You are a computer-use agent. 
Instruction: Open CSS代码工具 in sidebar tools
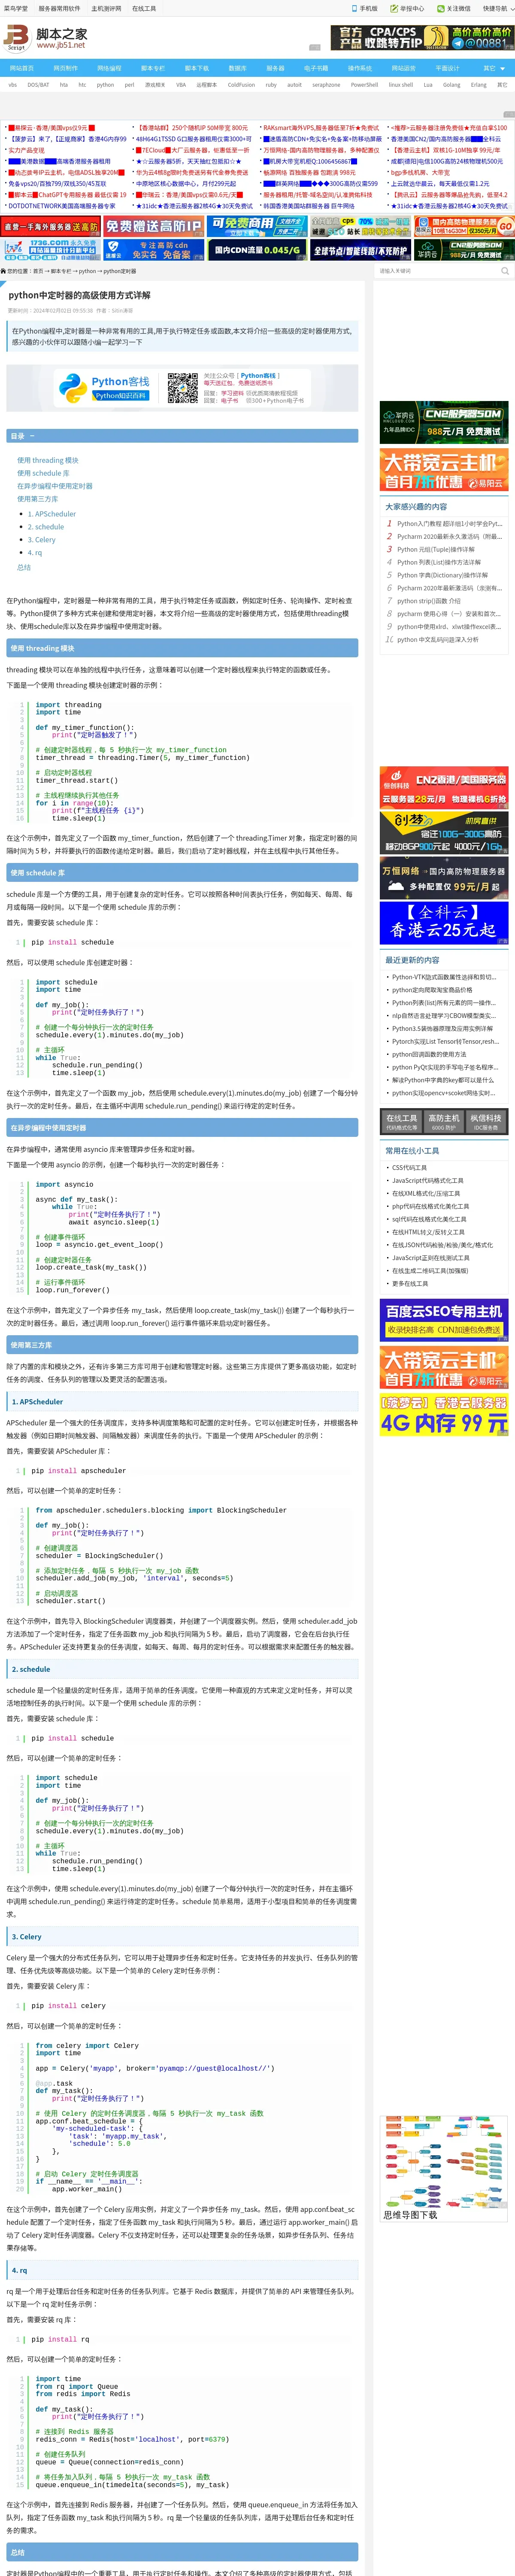pos(409,1167)
